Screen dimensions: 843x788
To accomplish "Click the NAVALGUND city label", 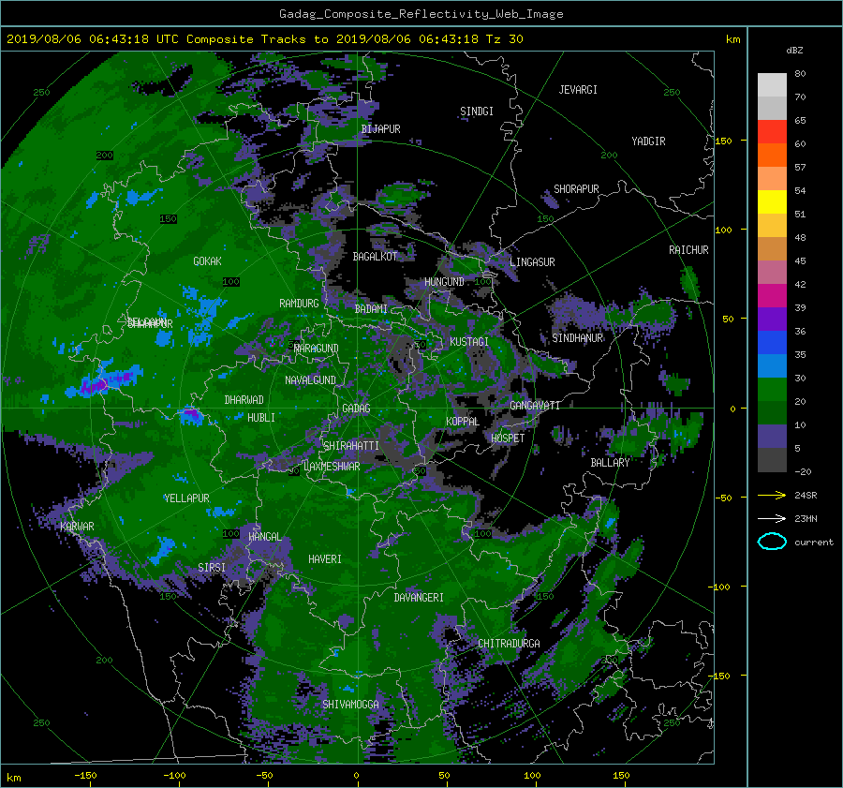I will coord(310,380).
